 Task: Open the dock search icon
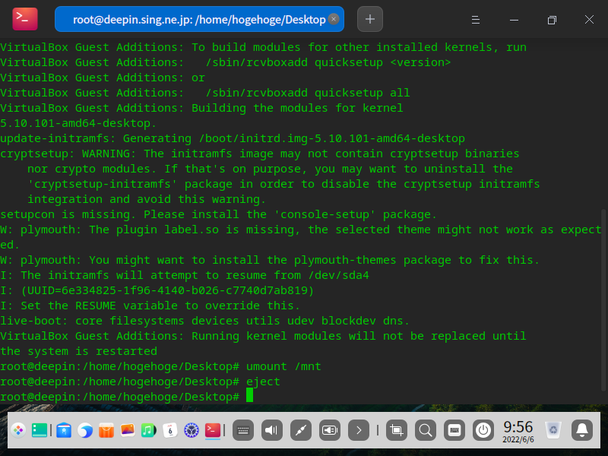coord(426,430)
